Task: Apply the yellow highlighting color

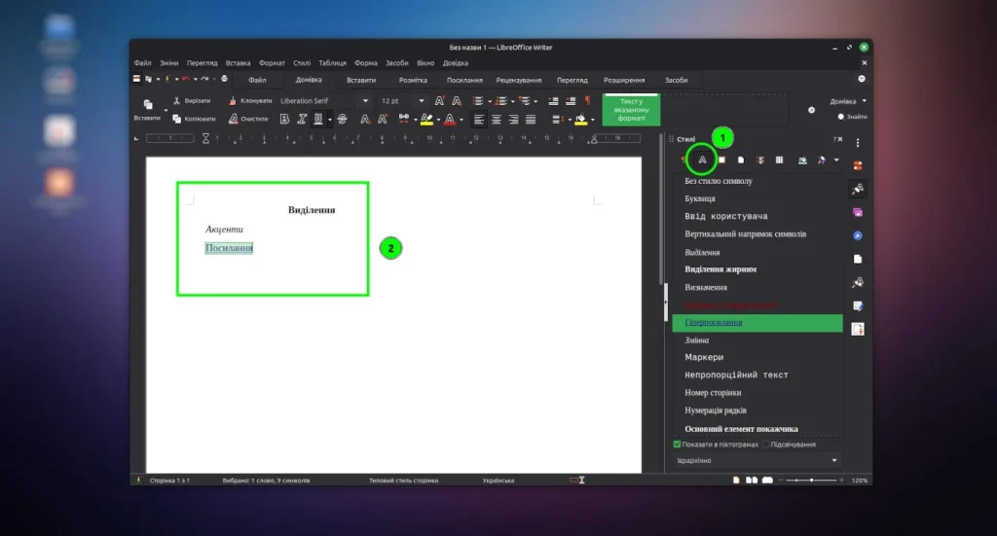Action: pos(426,119)
